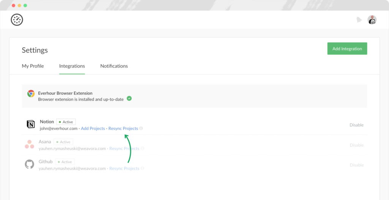The width and height of the screenshot is (389, 200).
Task: Click the Github logo icon
Action: 29,164
